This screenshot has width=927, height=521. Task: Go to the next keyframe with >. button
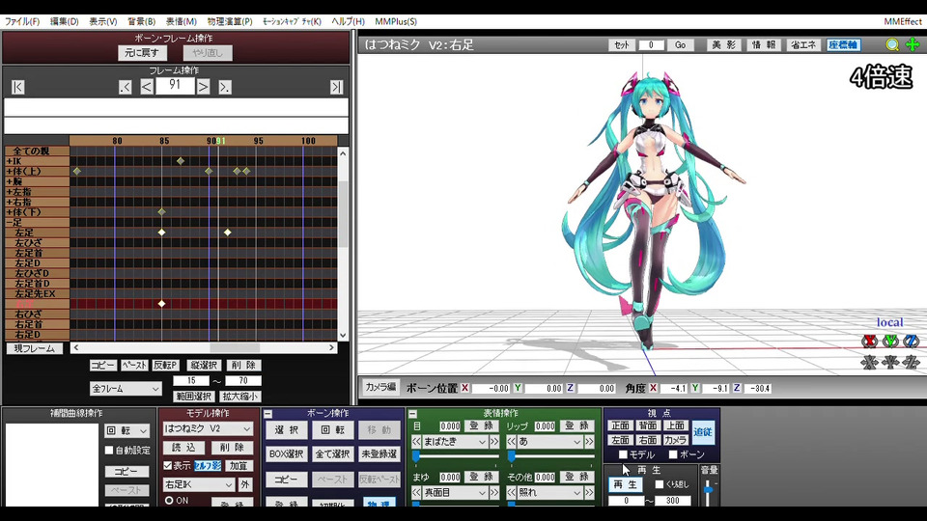pos(225,87)
